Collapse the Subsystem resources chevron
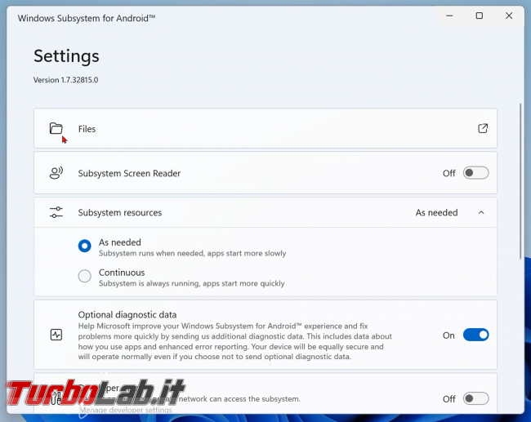The image size is (531, 422). (x=481, y=212)
